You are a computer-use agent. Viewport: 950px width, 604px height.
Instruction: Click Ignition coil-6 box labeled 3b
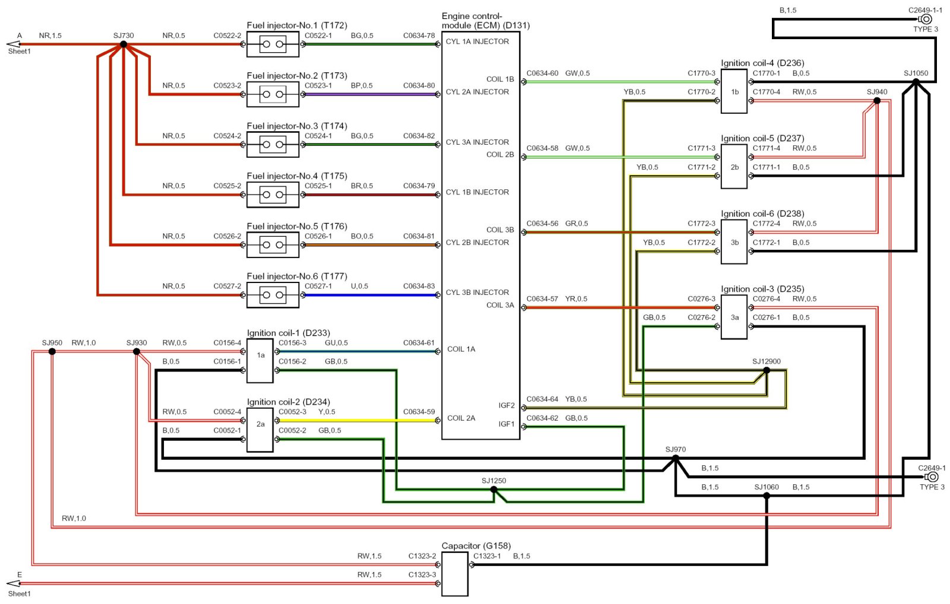(734, 242)
